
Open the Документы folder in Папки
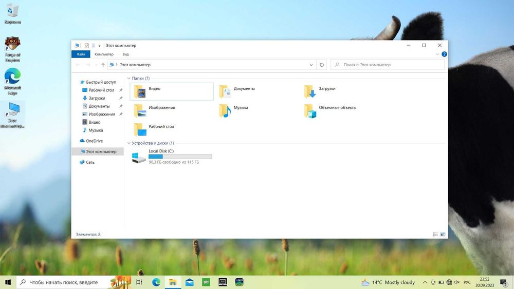[x=237, y=91]
